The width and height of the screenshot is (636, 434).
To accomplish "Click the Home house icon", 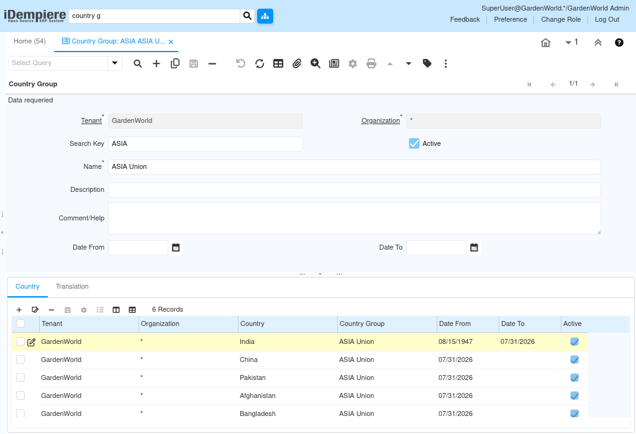I will (545, 43).
